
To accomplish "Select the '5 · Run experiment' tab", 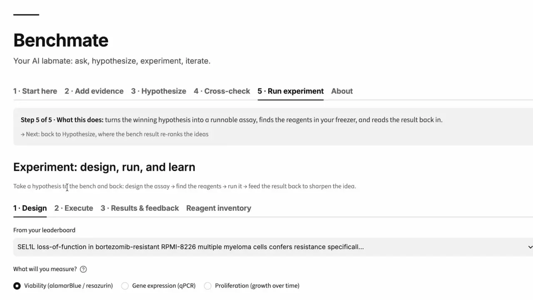I will pyautogui.click(x=291, y=91).
